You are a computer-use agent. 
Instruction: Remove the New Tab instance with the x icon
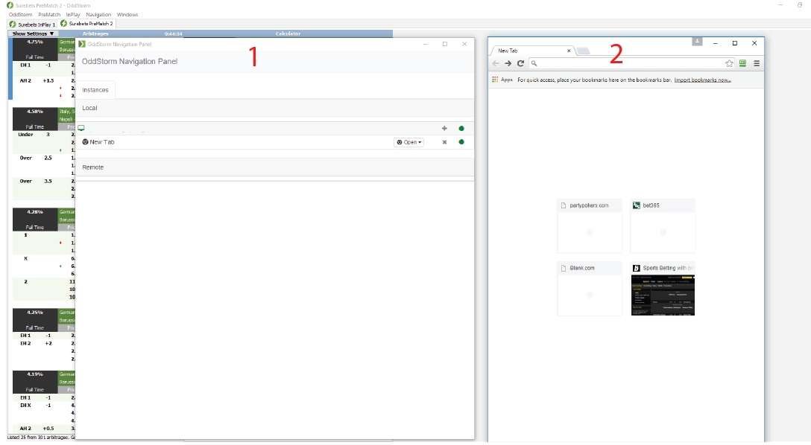(445, 142)
